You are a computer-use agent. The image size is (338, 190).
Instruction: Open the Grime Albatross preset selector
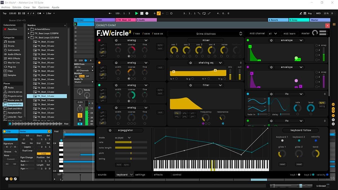pos(206,34)
